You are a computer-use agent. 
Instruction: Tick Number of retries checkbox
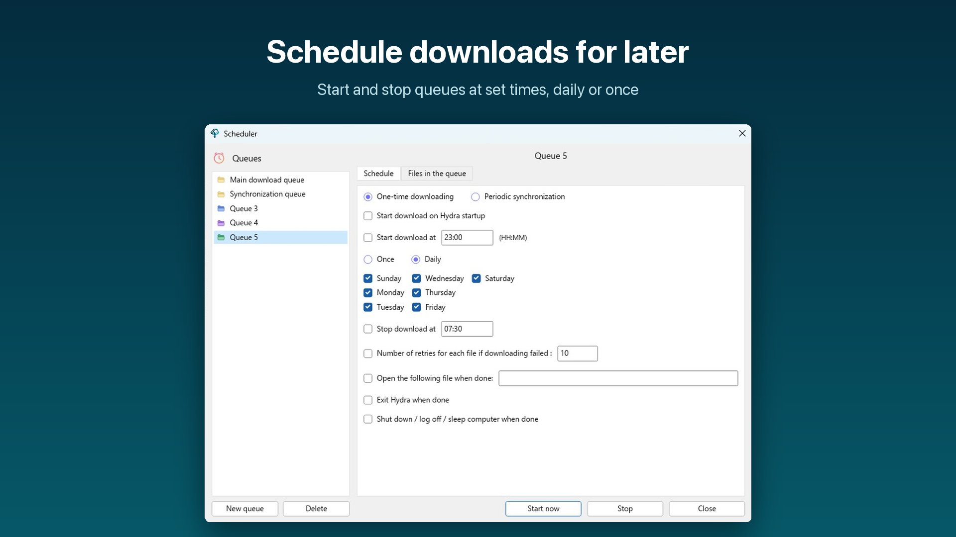click(x=368, y=354)
